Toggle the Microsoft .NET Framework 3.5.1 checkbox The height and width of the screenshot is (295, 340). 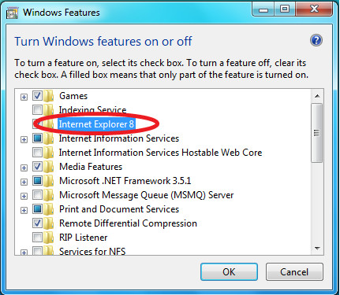37,180
